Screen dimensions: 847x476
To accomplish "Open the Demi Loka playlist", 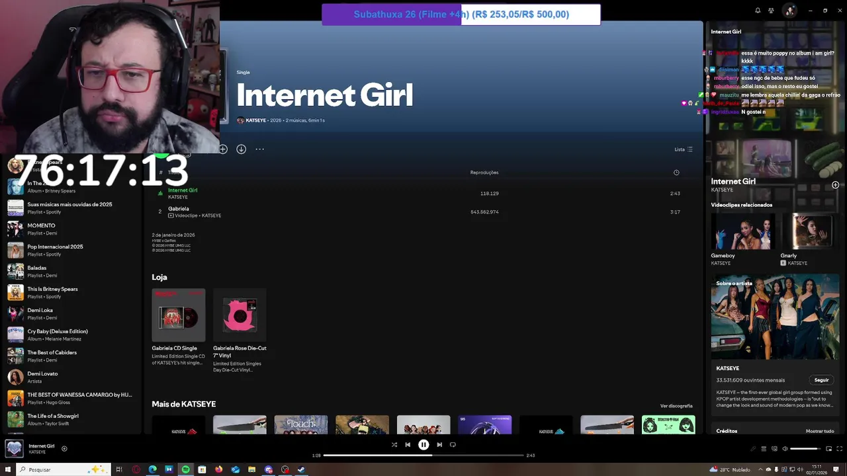I will pyautogui.click(x=69, y=313).
